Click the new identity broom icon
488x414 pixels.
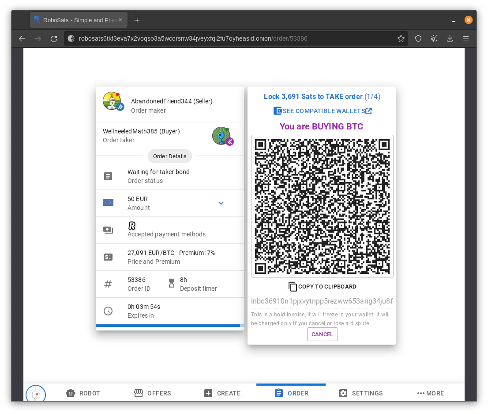point(434,38)
